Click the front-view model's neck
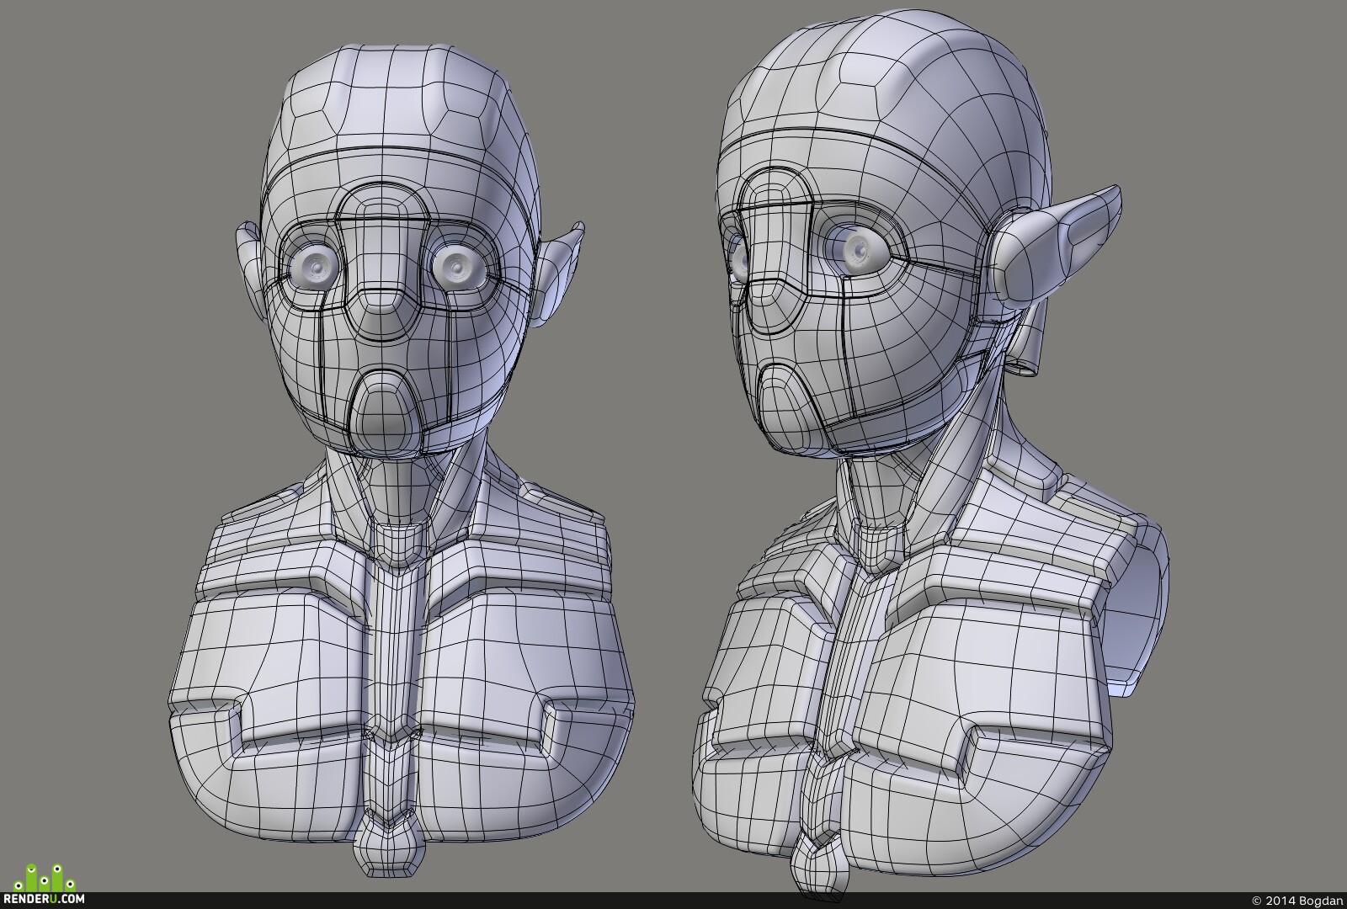Image resolution: width=1347 pixels, height=909 pixels. 386,488
